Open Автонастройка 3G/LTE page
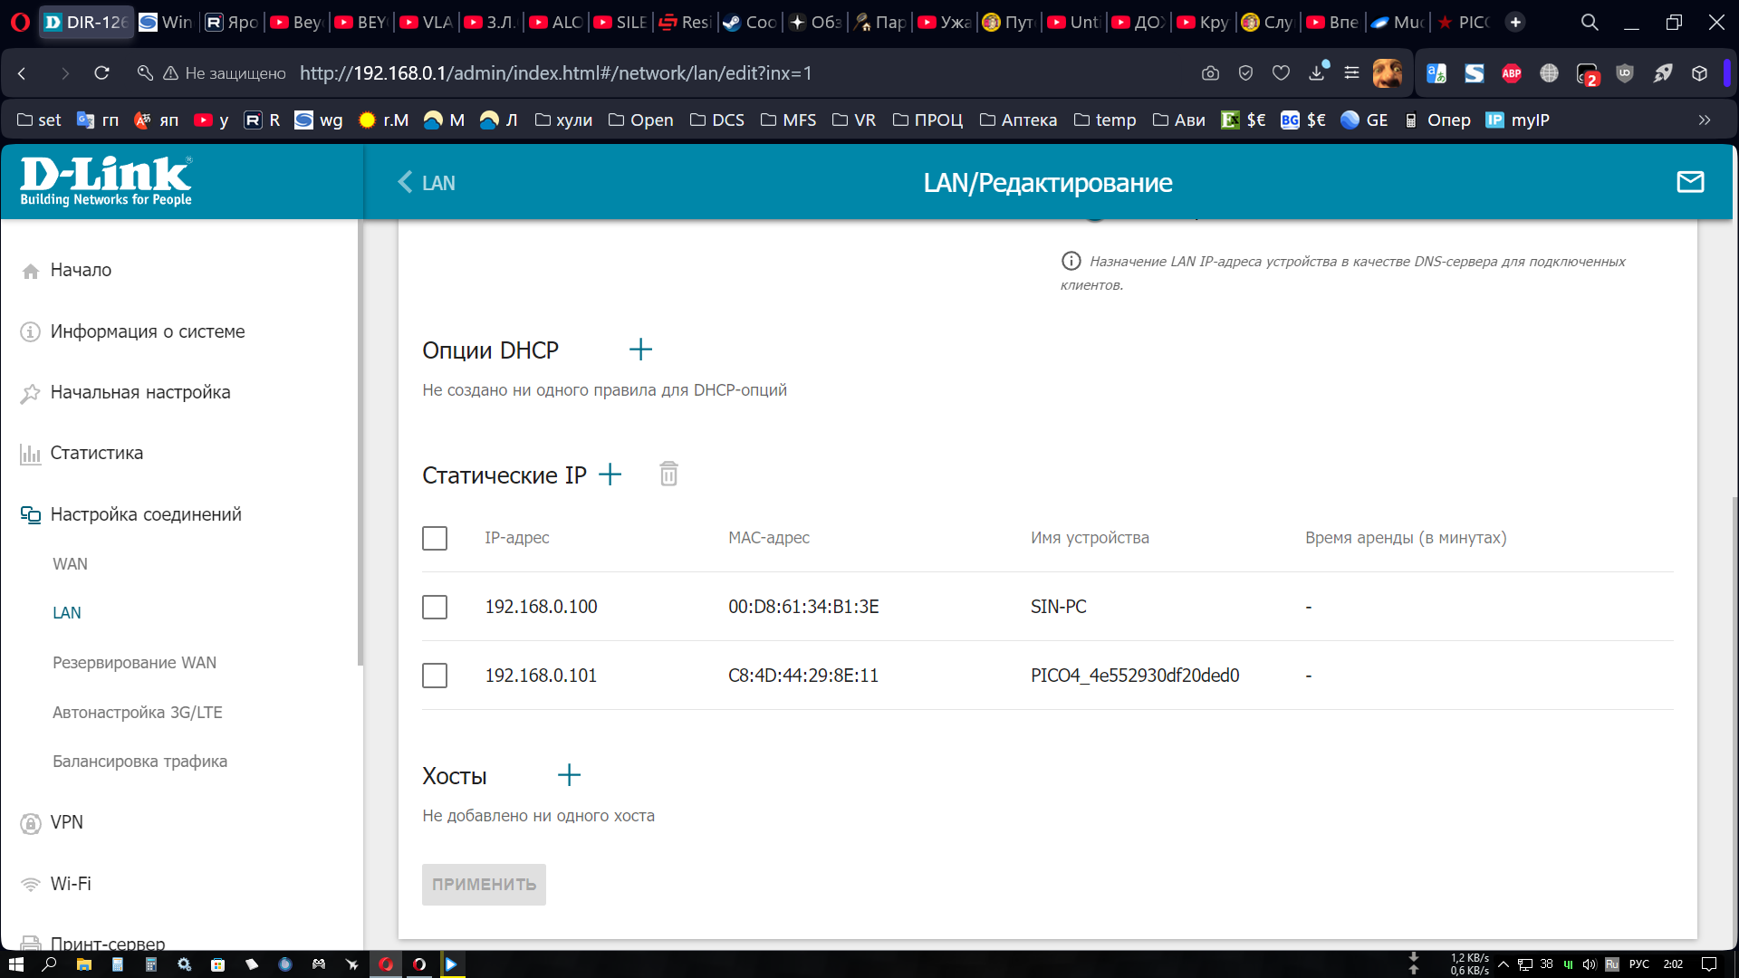1739x978 pixels. pyautogui.click(x=137, y=713)
